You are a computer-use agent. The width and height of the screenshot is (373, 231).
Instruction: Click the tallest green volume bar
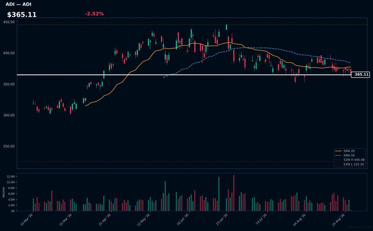click(x=219, y=194)
